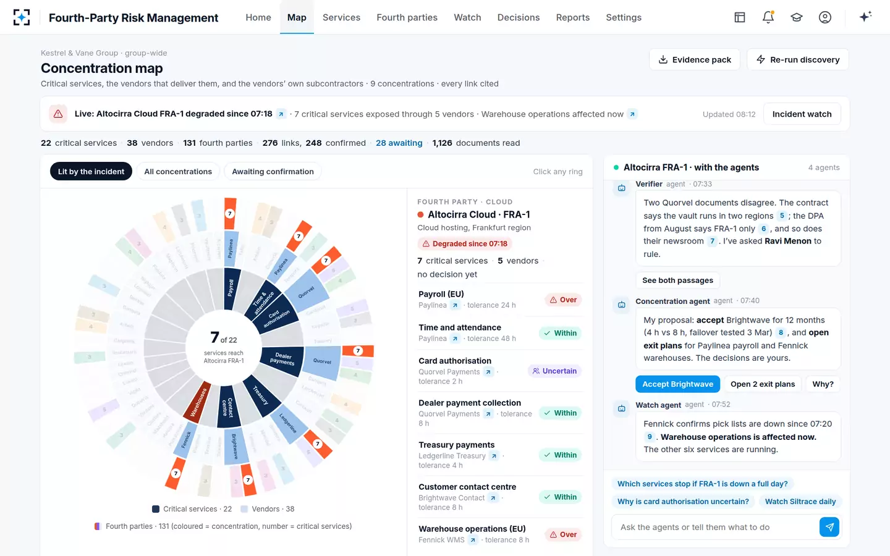
Task: Select the Lit by the incident filter
Action: point(91,172)
